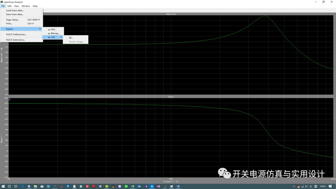336x189 pixels.
Task: Open the notification center
Action: coord(330,187)
